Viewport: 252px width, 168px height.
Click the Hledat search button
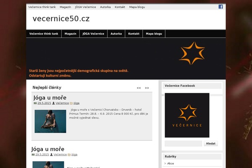tap(211, 143)
